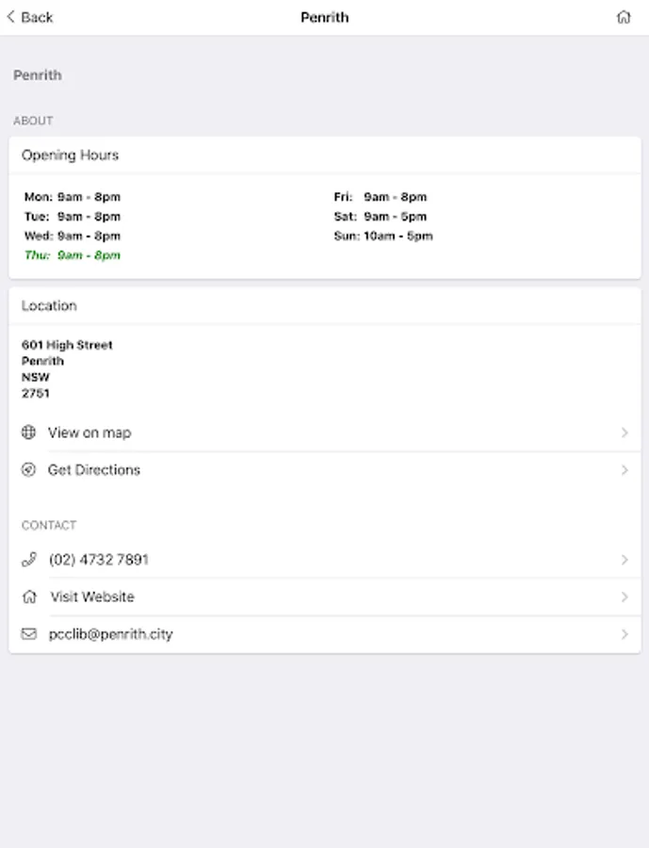Click the compass icon beside Get Directions
The width and height of the screenshot is (649, 848).
(x=28, y=470)
